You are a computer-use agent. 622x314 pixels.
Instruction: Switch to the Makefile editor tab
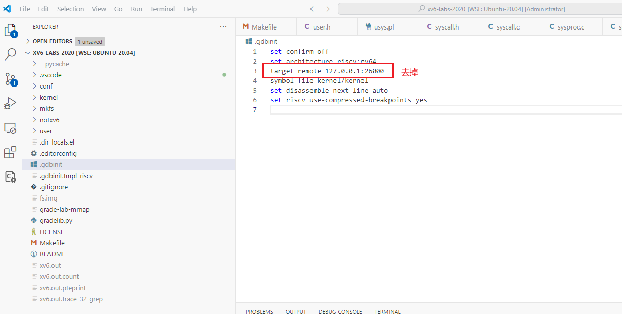[264, 27]
